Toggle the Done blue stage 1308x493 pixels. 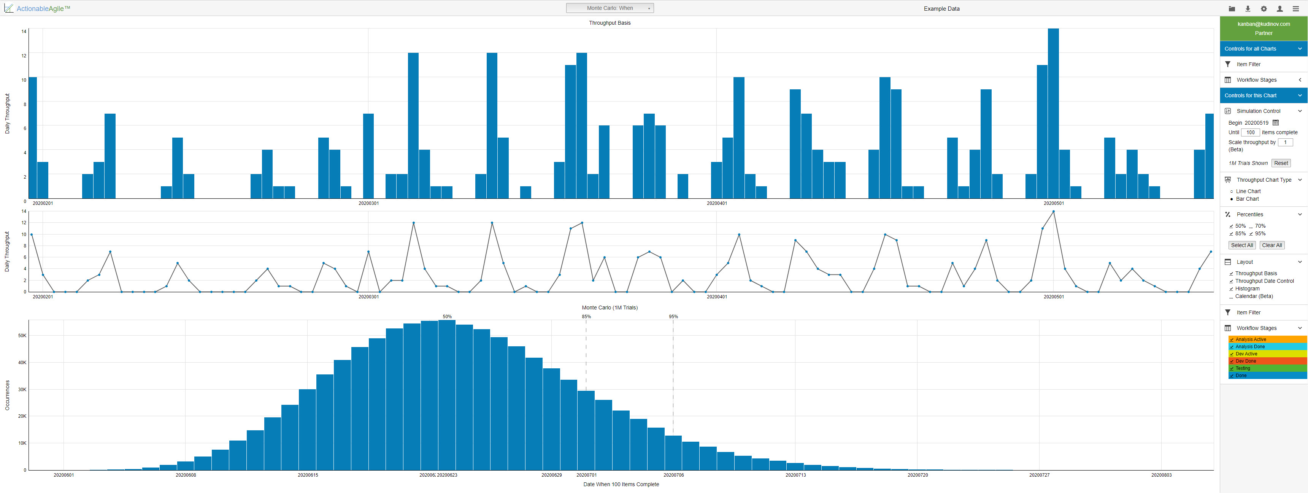pyautogui.click(x=1267, y=375)
